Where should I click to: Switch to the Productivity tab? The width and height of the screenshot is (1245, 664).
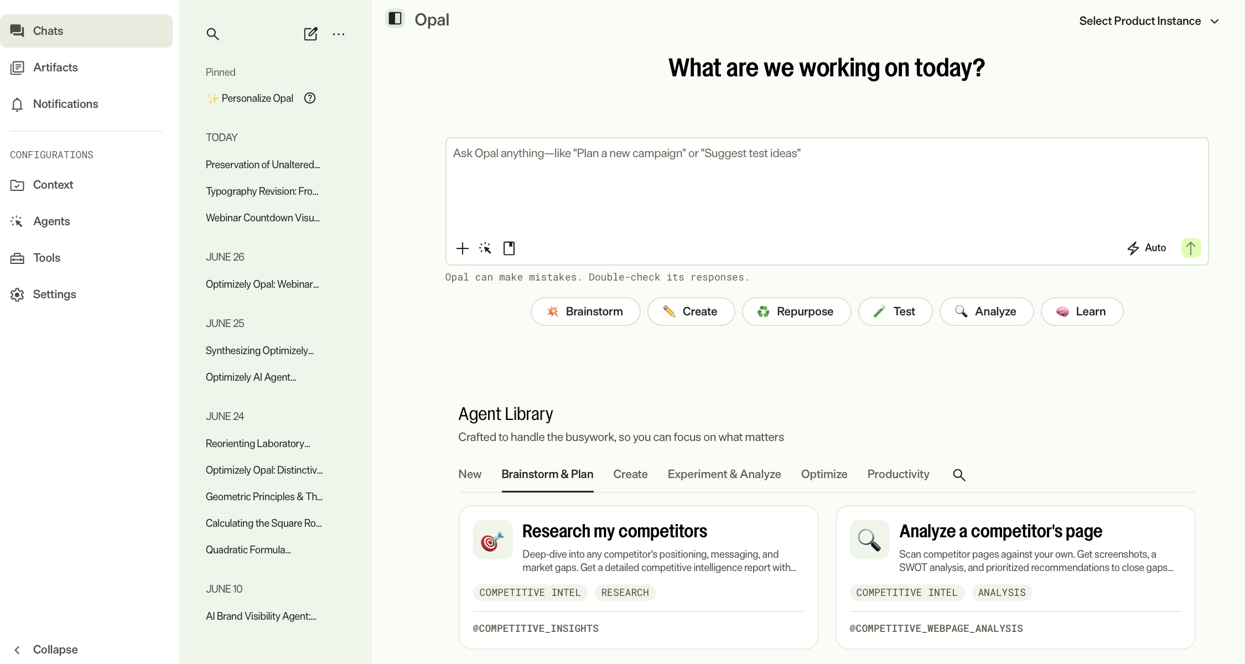coord(898,474)
